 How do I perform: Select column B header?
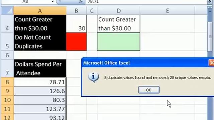76,11
